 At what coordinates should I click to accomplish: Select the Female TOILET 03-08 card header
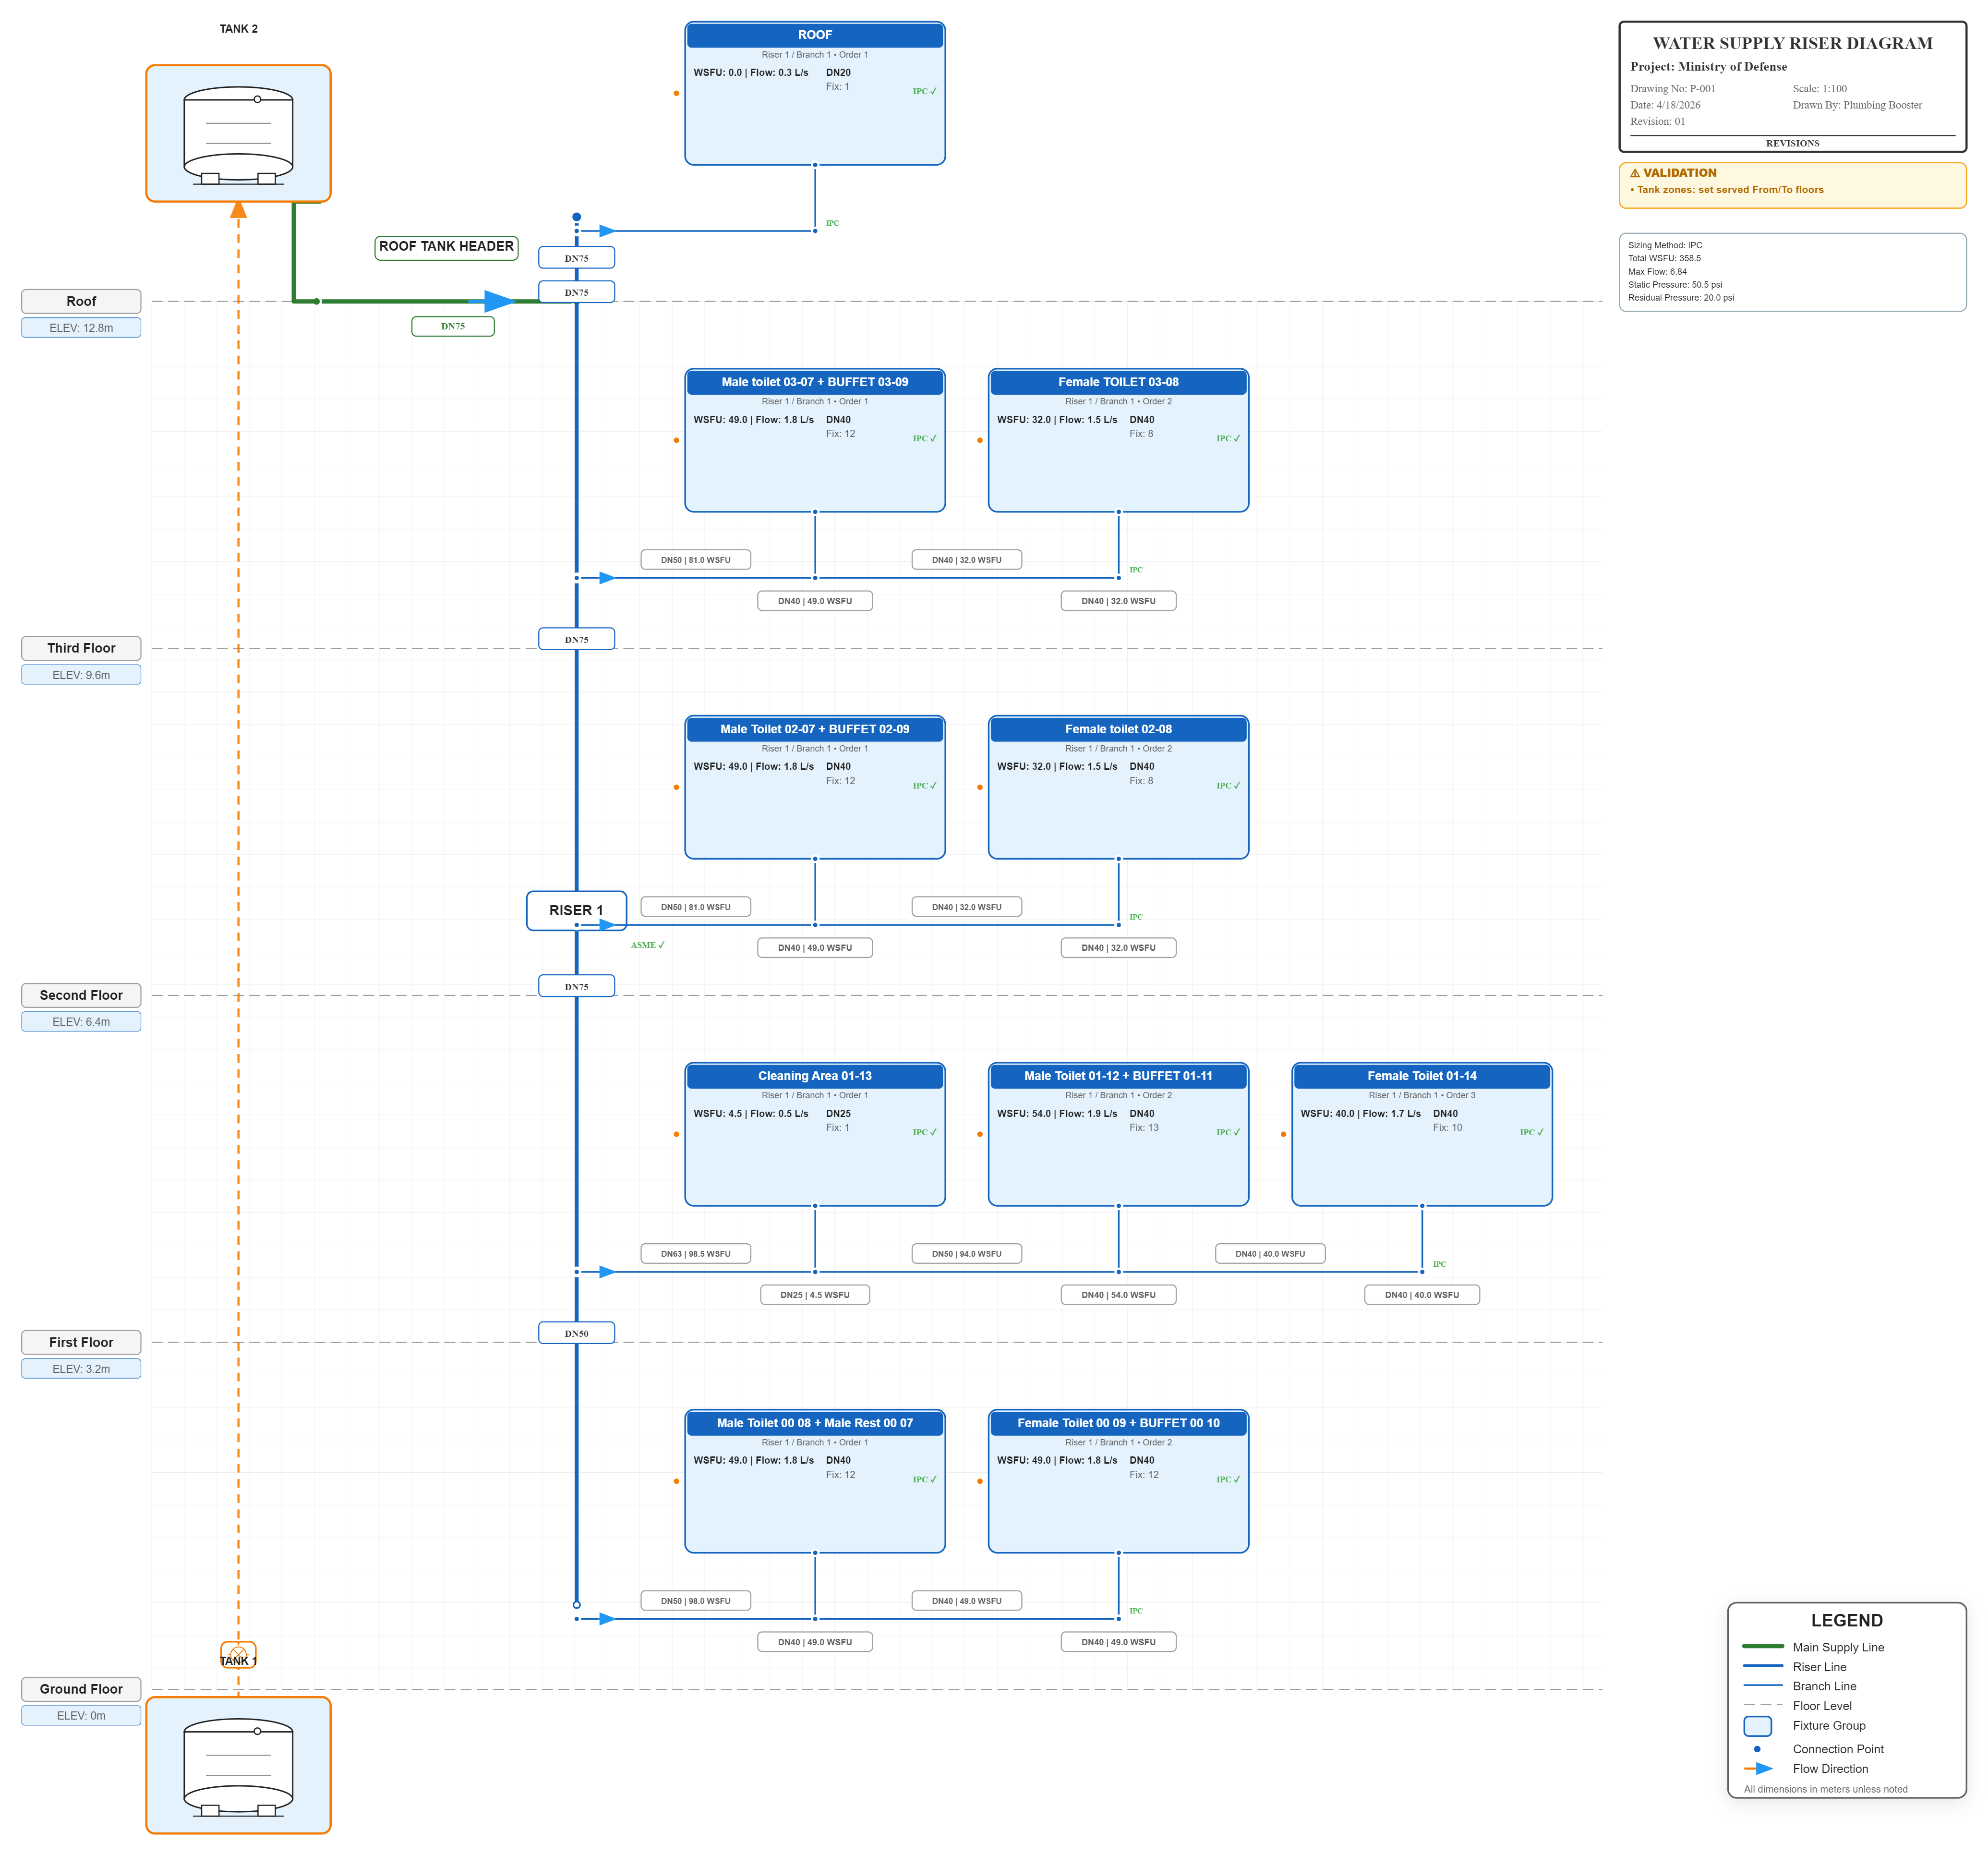tap(1118, 382)
